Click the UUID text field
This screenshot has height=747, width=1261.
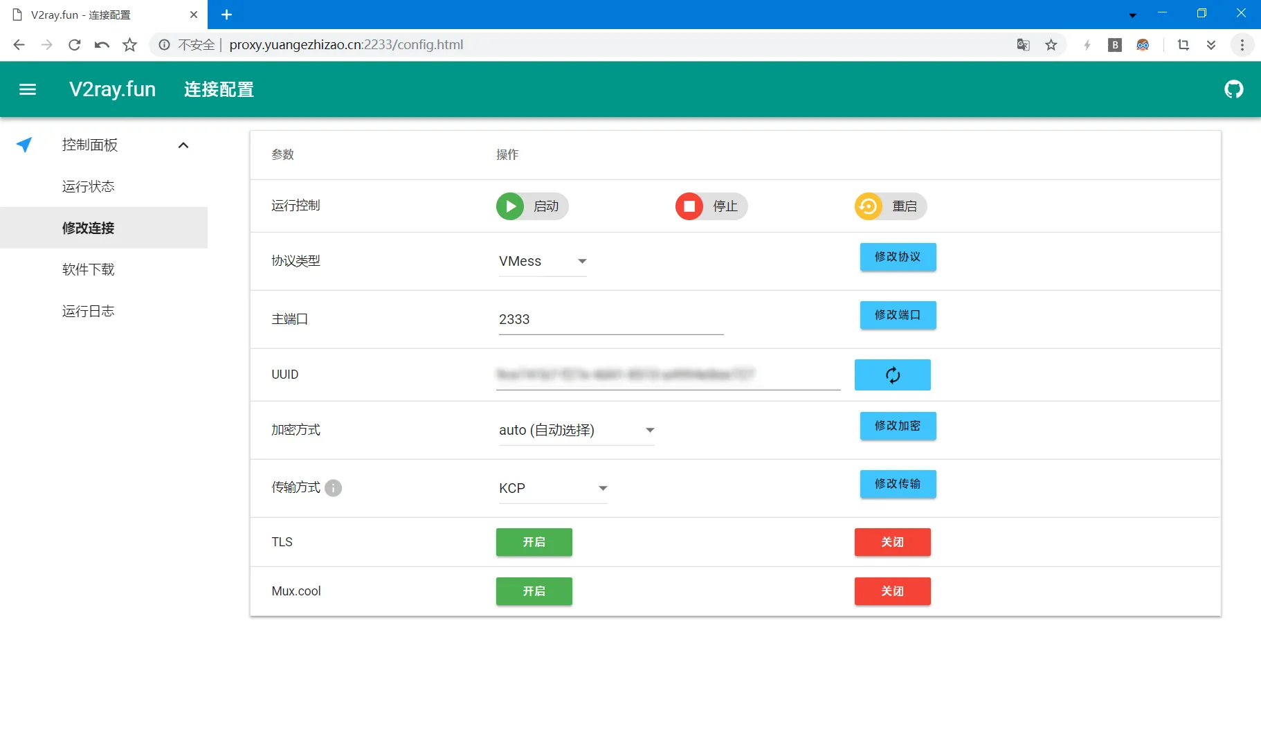coord(668,375)
